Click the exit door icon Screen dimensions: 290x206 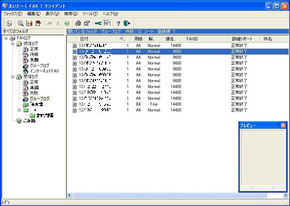coord(127,23)
